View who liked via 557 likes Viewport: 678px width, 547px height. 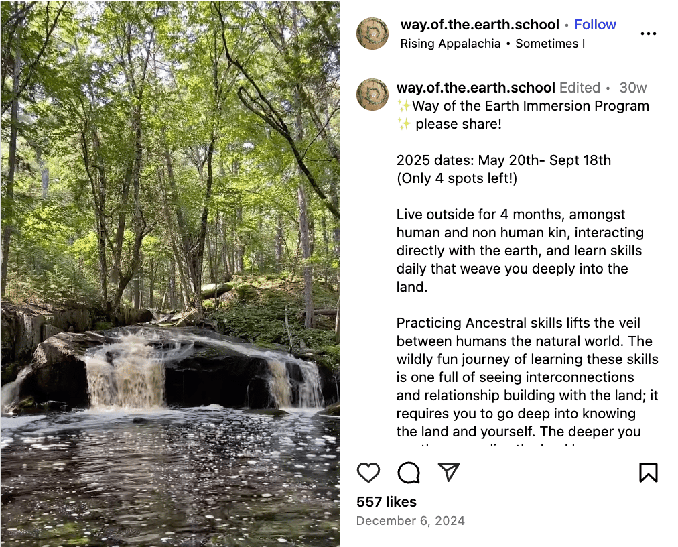pyautogui.click(x=387, y=502)
